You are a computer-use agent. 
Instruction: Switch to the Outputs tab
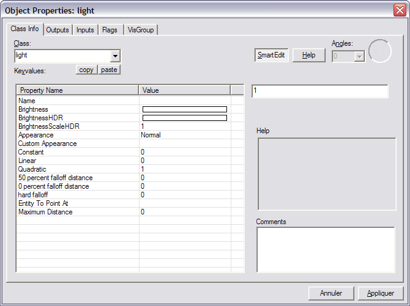(58, 30)
